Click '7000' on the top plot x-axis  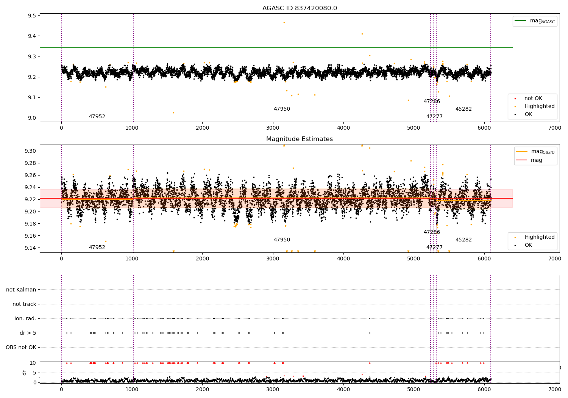coord(555,128)
